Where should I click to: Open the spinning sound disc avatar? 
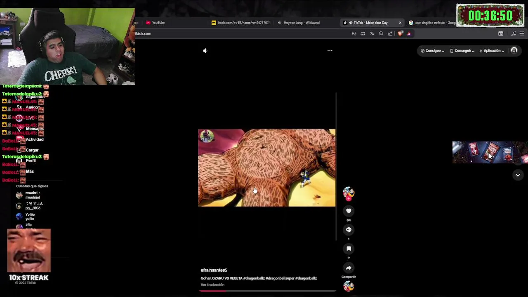coord(349,286)
